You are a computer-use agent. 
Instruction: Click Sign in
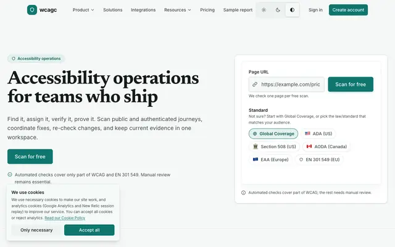[315, 10]
